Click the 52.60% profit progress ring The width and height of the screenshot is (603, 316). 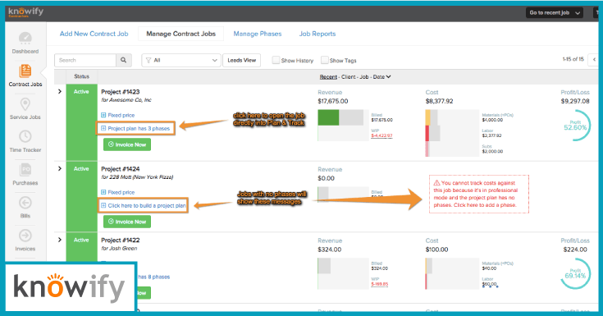tap(575, 126)
